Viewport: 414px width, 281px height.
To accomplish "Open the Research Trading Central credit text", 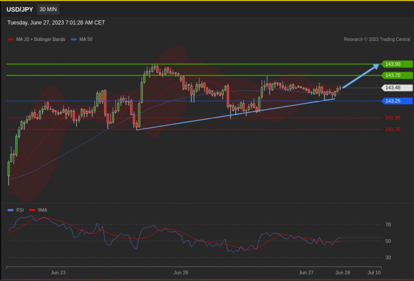I will tap(377, 40).
